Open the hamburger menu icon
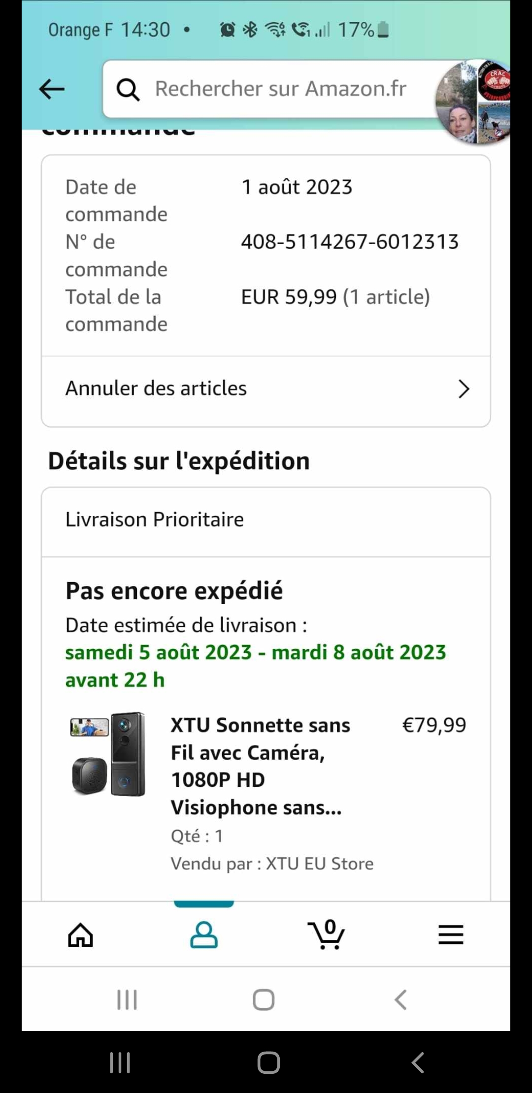This screenshot has height=1093, width=532. tap(451, 934)
